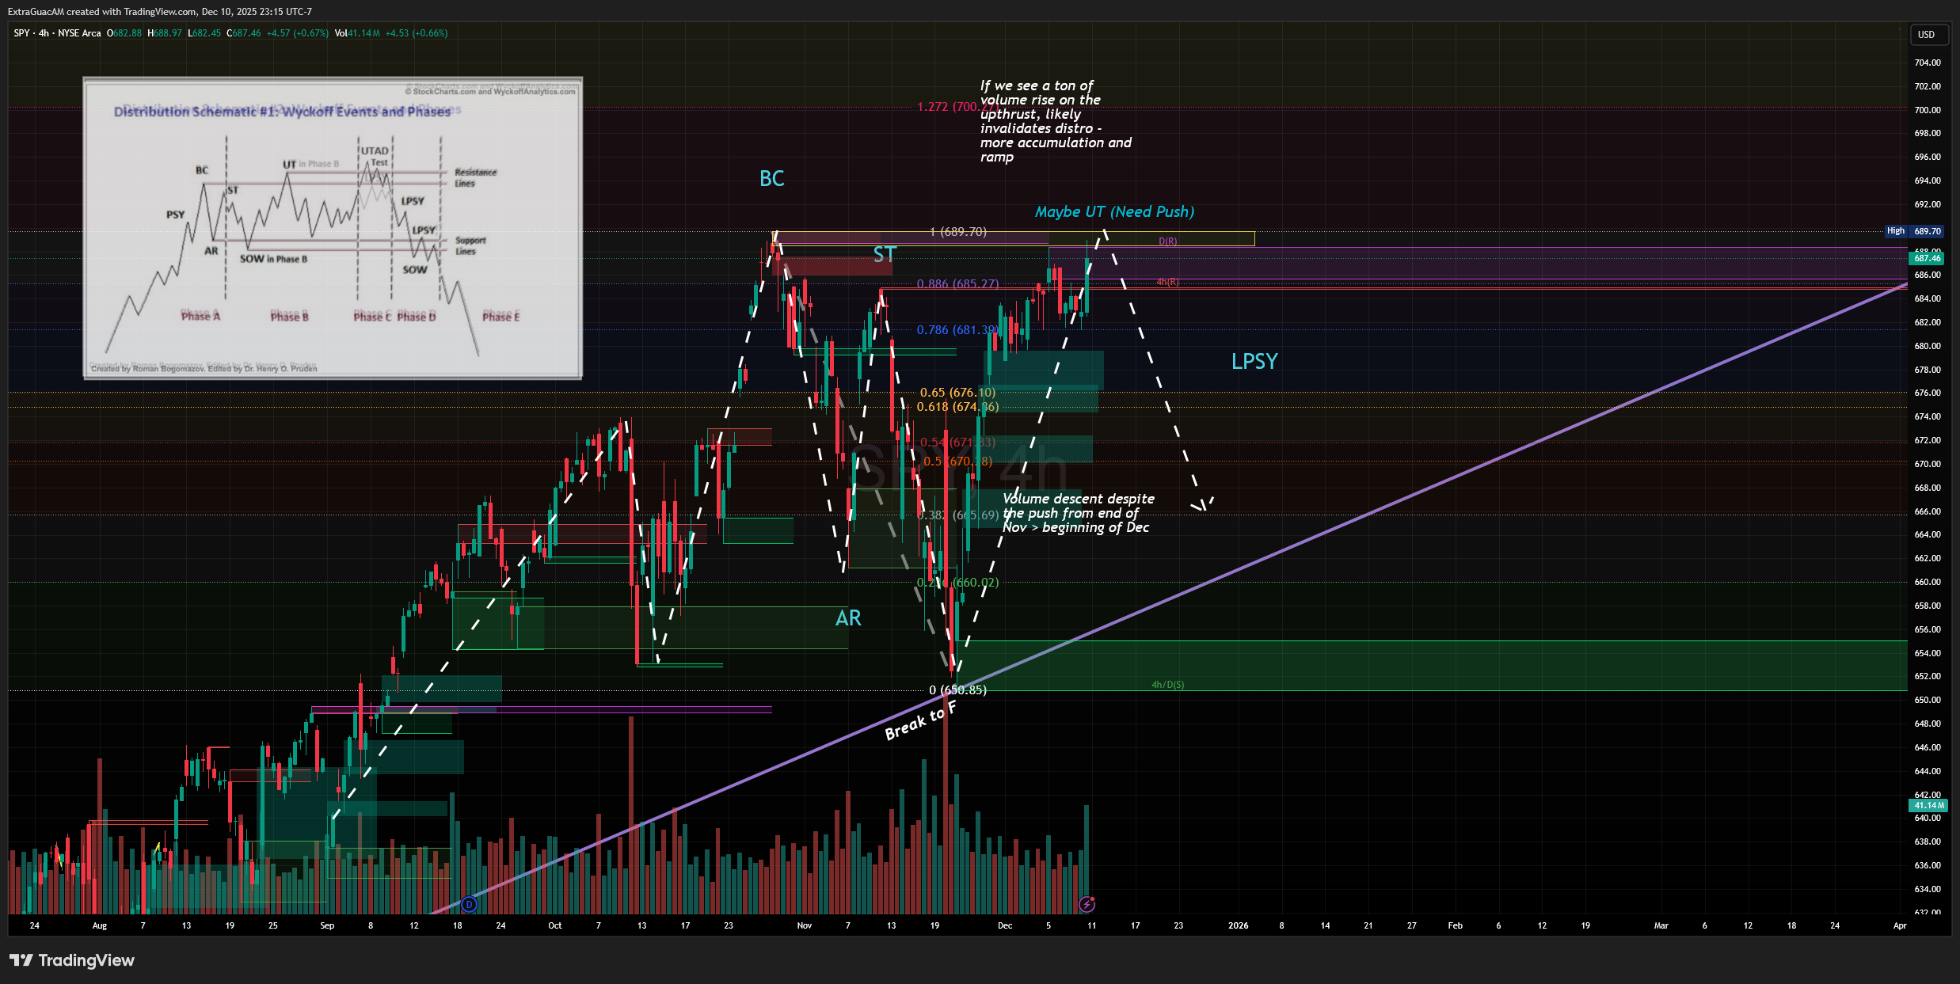This screenshot has height=984, width=1960.
Task: Select the 'AR' chart annotation
Action: [x=847, y=618]
